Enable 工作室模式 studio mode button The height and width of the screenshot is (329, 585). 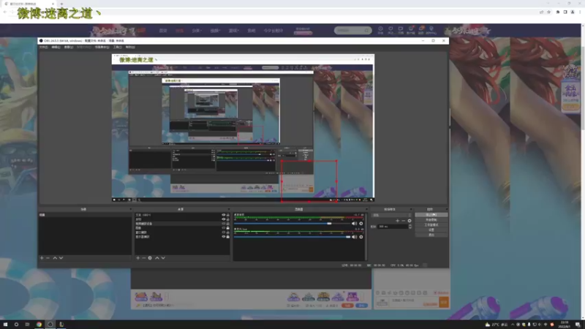(431, 225)
